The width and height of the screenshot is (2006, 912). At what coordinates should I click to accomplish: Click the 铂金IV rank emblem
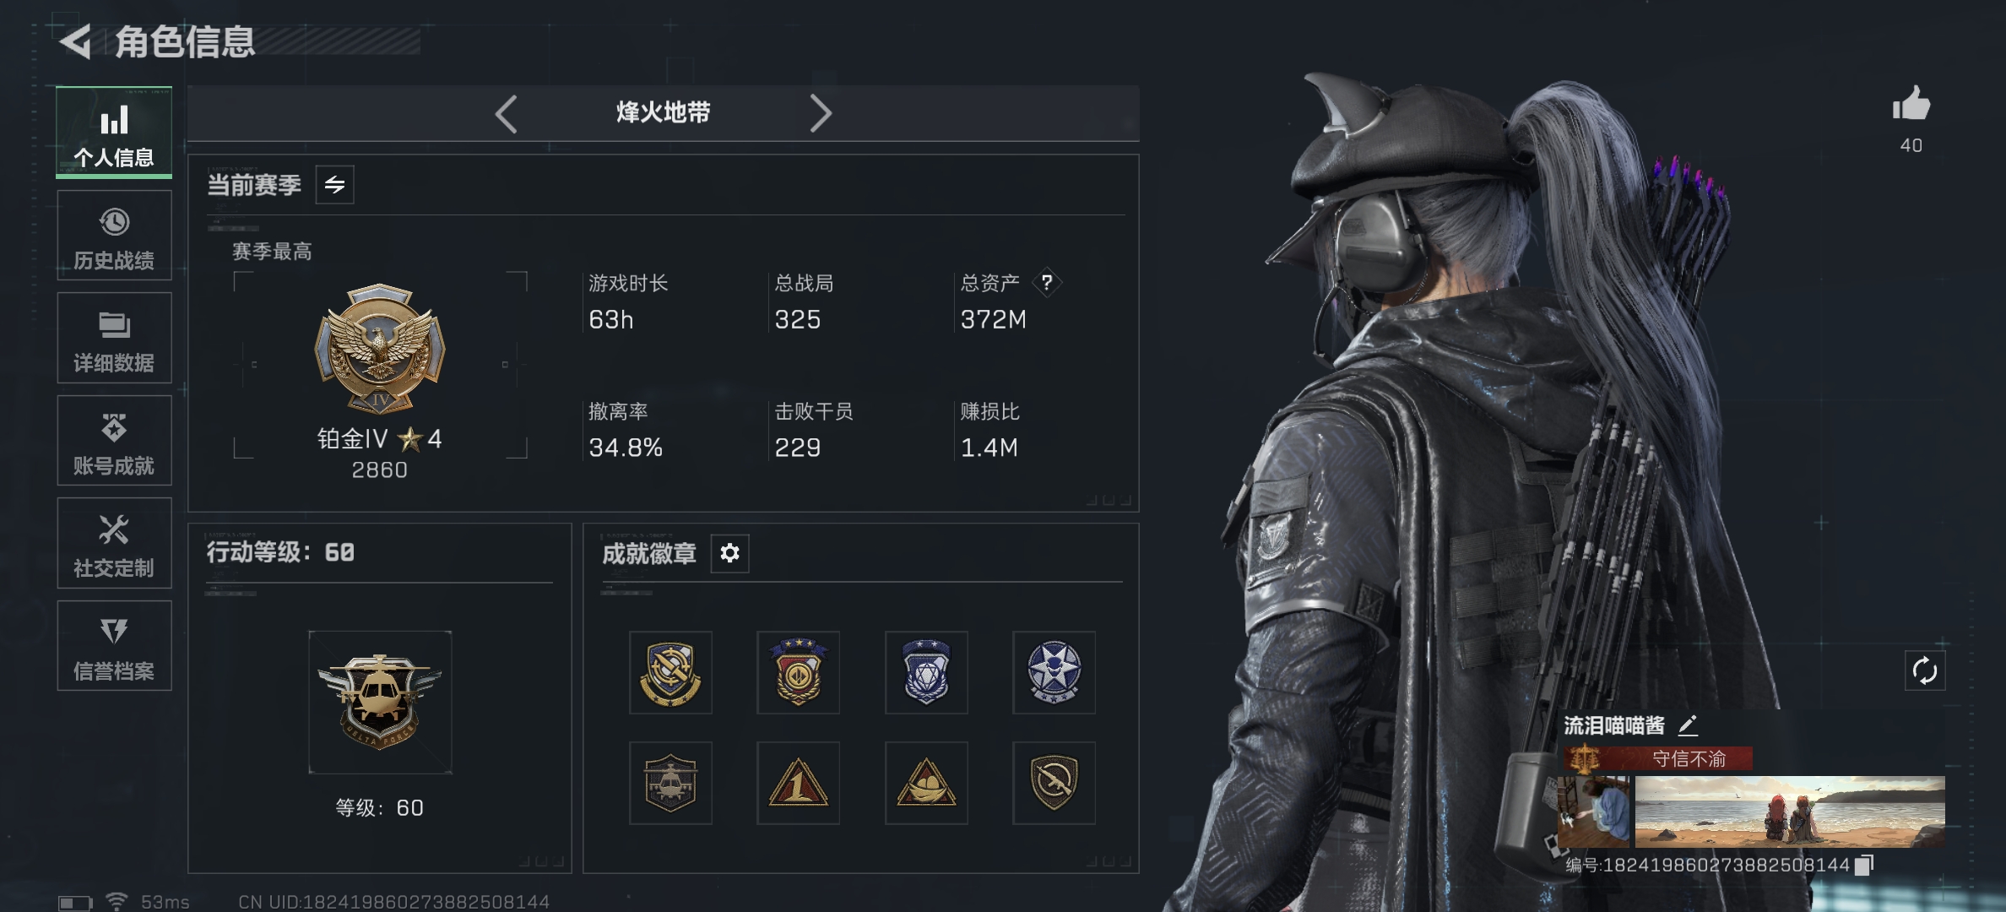point(380,349)
